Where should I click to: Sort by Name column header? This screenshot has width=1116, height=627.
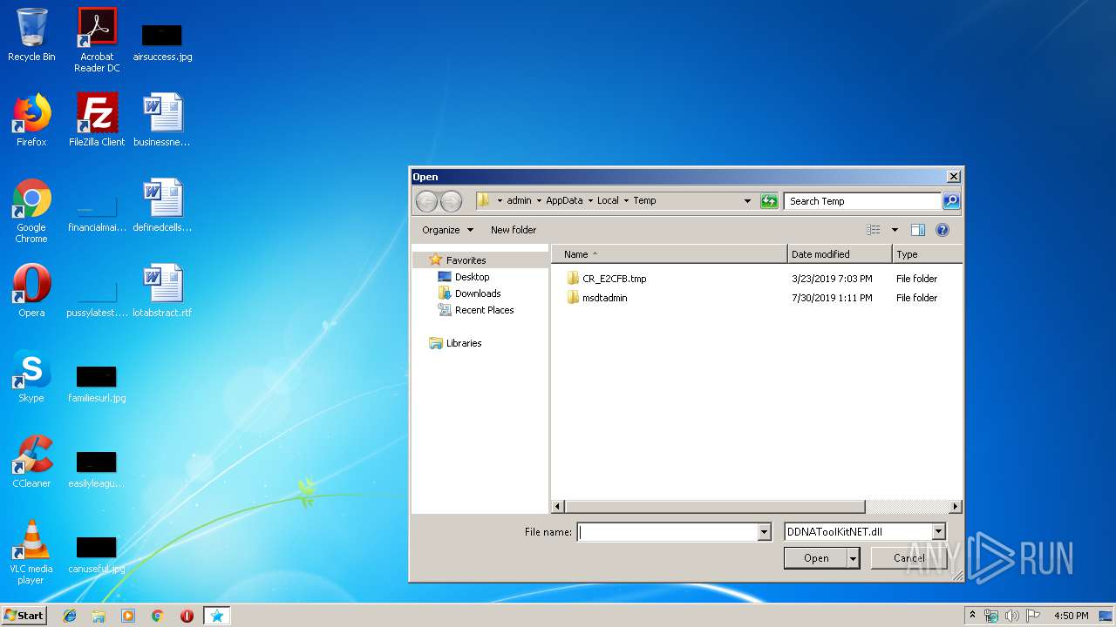pos(669,254)
